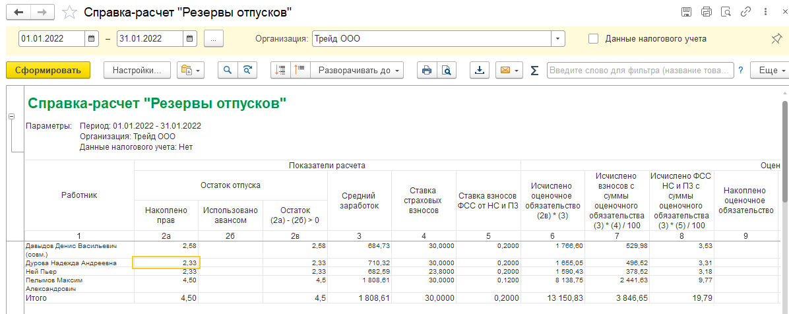Screen dimensions: 789x314
Task: Click the start date field 01.01.2022
Action: pyautogui.click(x=52, y=39)
